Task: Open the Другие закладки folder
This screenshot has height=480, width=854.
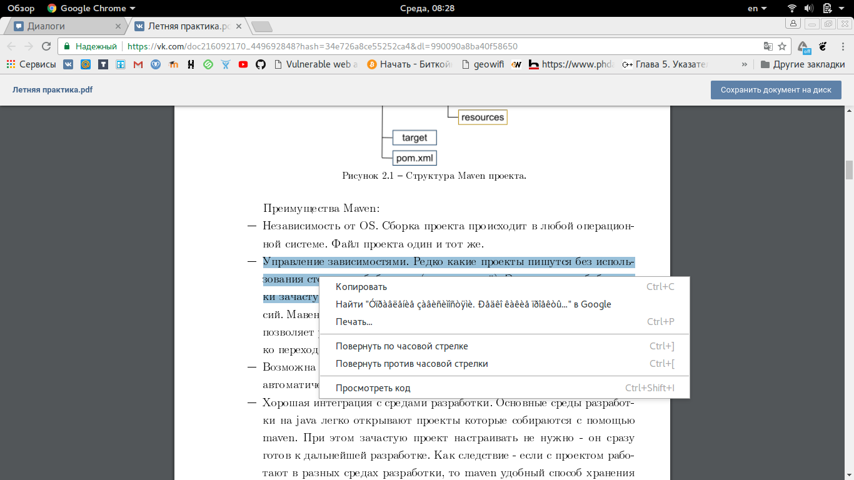Action: [803, 64]
